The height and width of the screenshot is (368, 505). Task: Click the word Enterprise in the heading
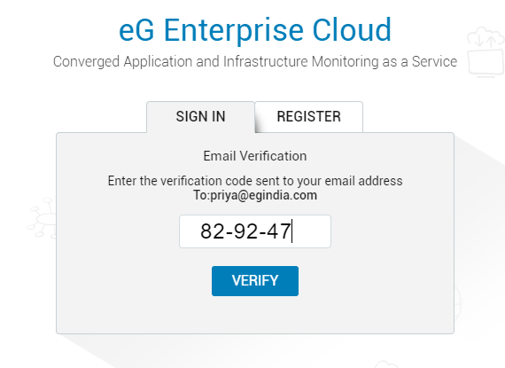coord(234,30)
